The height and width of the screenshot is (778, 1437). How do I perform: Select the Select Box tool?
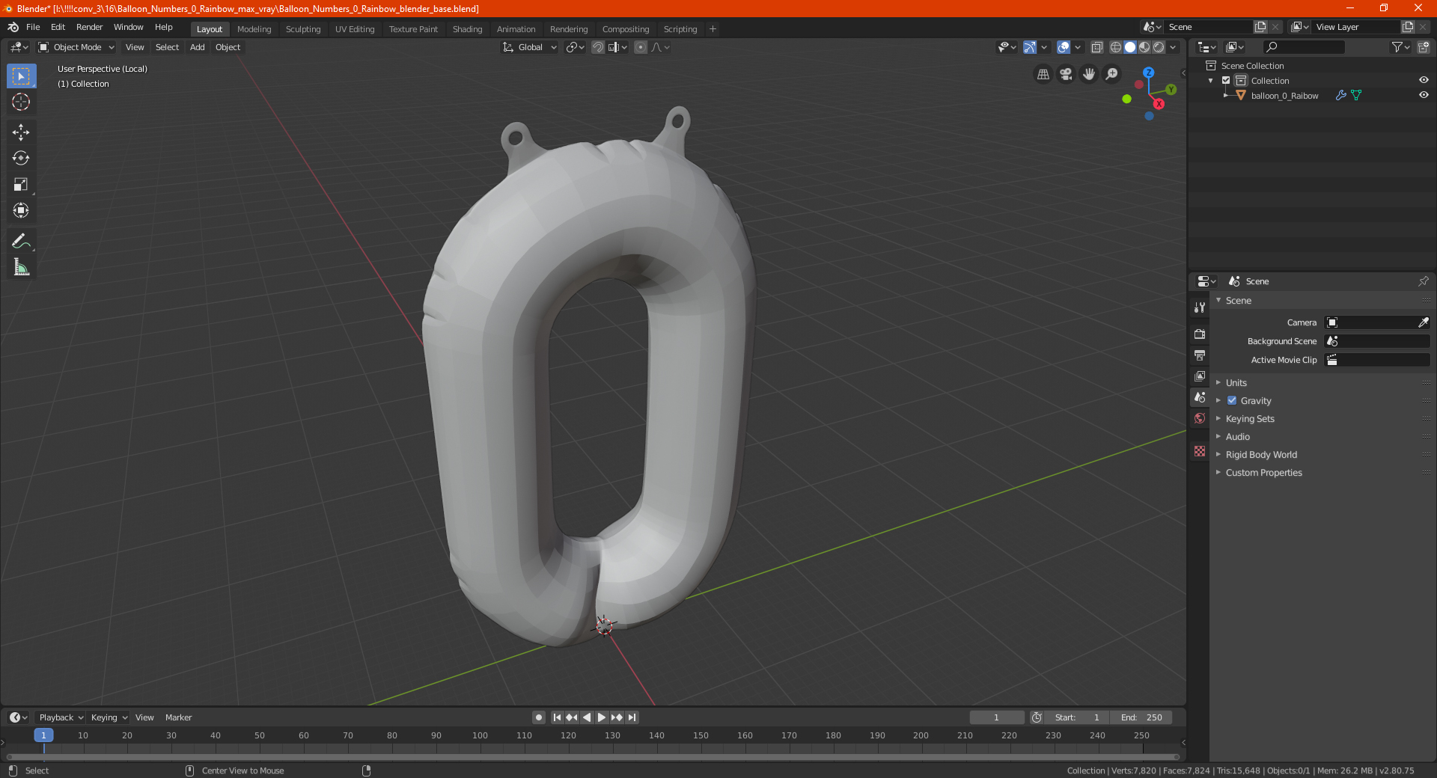[21, 76]
